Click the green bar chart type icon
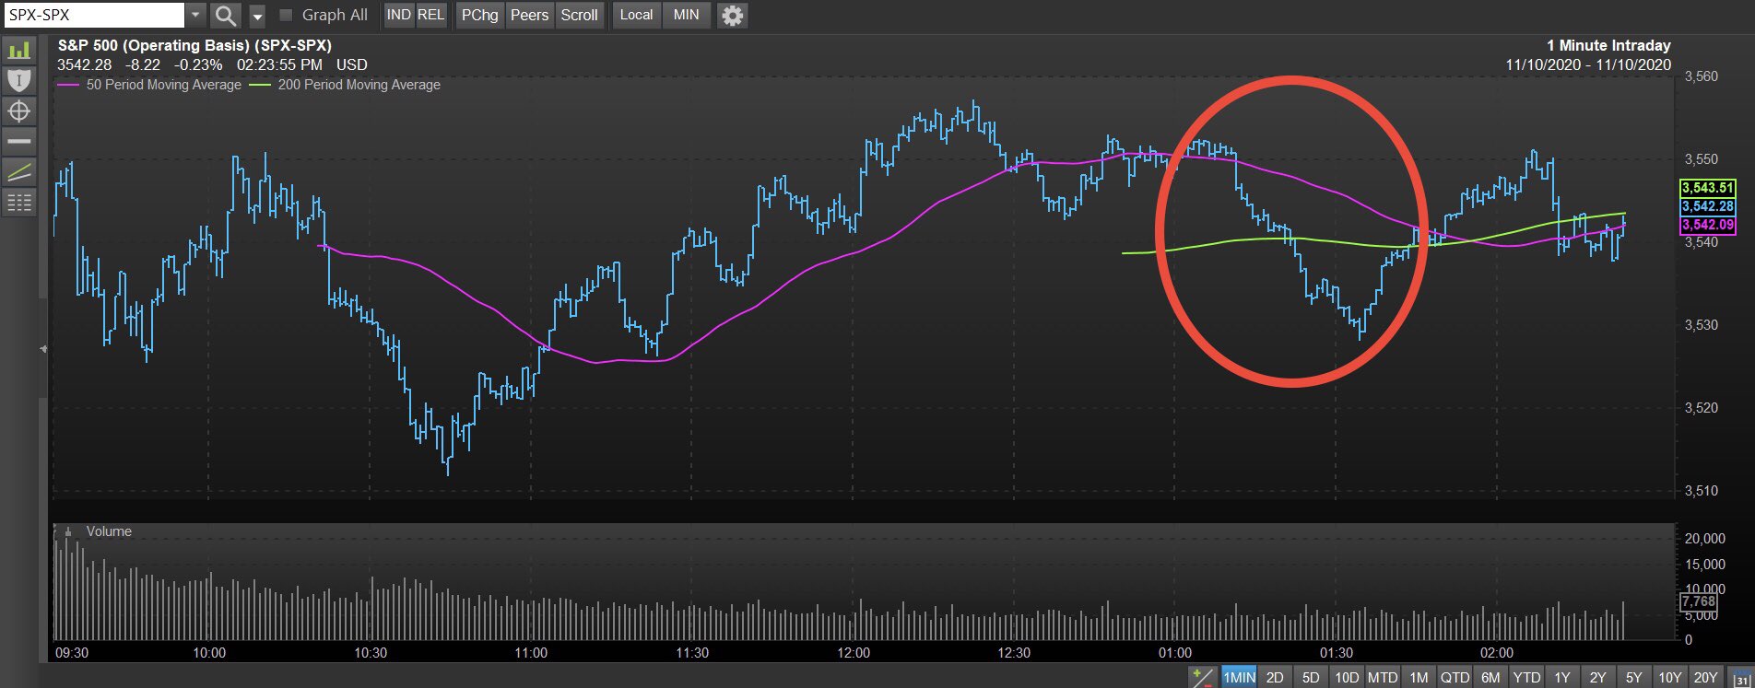The height and width of the screenshot is (688, 1755). click(x=19, y=50)
